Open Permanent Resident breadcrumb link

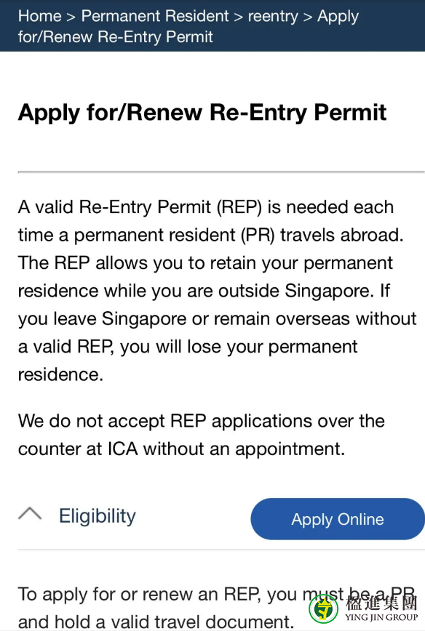[155, 16]
